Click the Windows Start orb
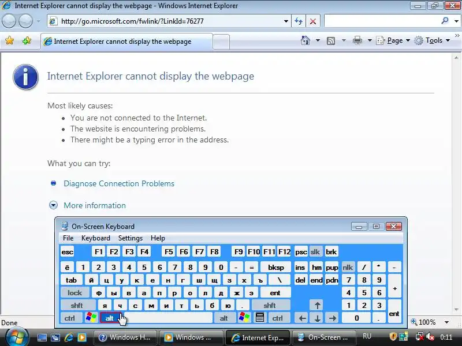 (17, 337)
